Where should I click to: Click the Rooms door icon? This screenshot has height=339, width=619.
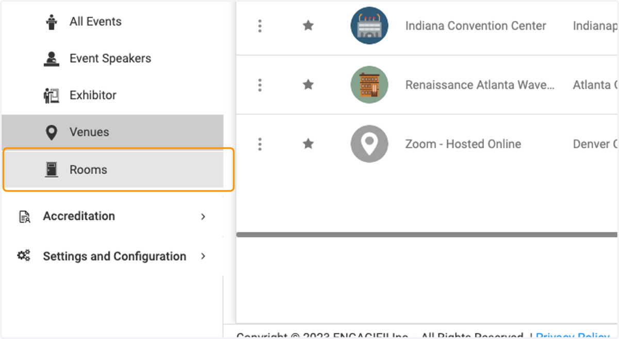click(51, 170)
